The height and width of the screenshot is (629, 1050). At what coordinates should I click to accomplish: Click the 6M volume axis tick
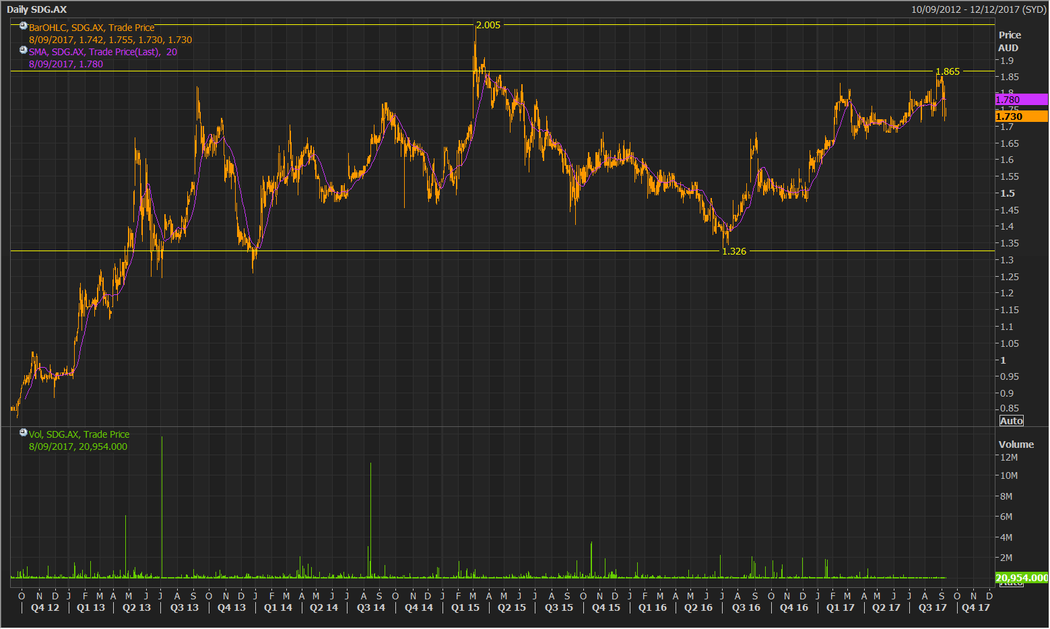click(1006, 517)
